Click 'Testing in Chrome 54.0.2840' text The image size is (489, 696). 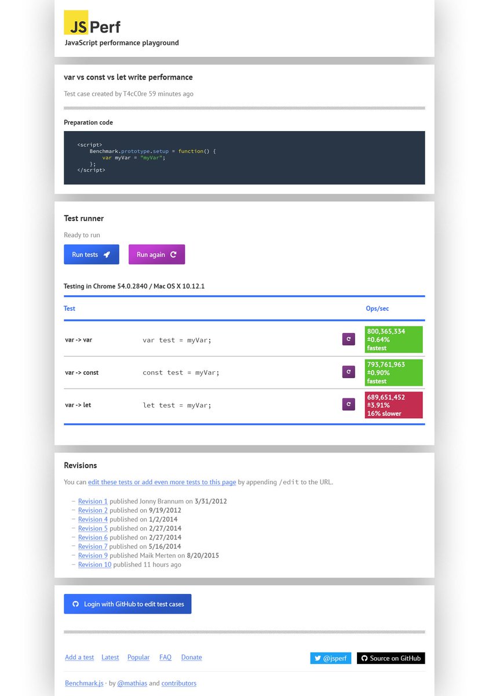pos(134,287)
